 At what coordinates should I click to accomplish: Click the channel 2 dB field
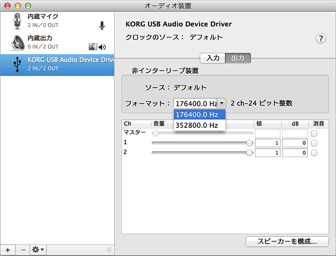pyautogui.click(x=295, y=153)
